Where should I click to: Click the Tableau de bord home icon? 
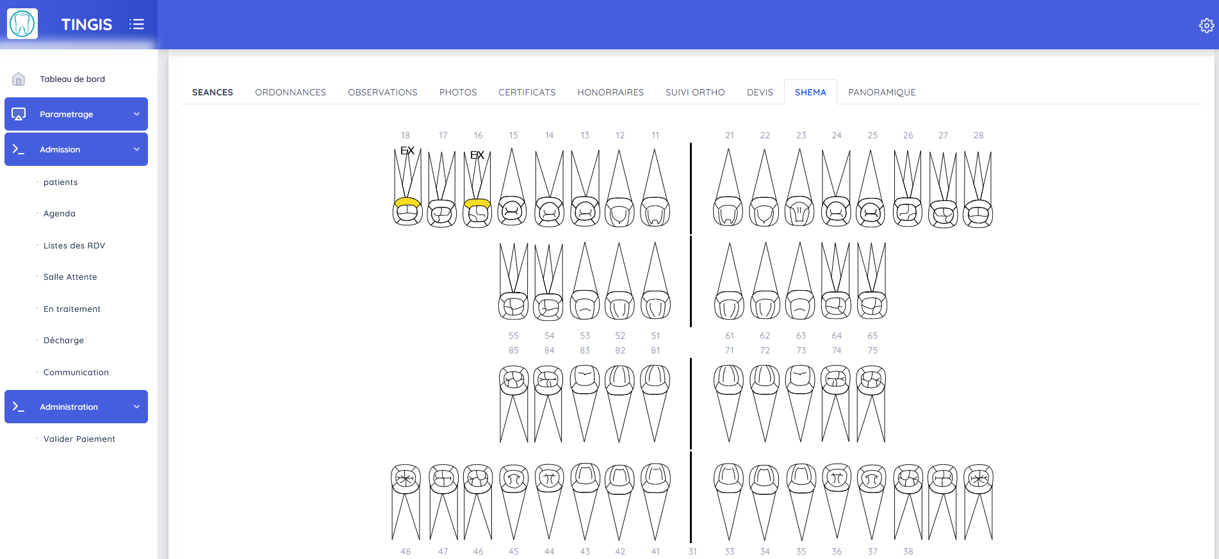(x=19, y=79)
